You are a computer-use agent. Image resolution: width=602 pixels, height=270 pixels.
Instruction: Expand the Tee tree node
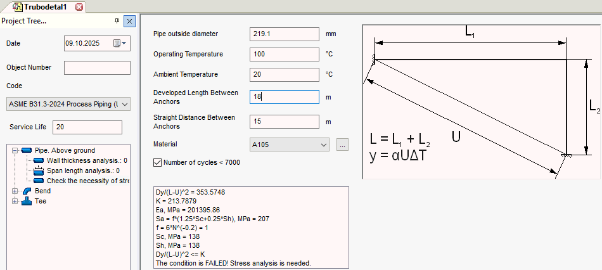15,201
